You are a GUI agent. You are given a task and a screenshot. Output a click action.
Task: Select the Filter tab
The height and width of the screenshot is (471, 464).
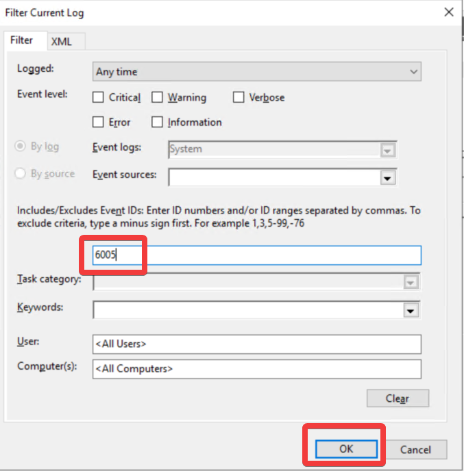tap(22, 40)
